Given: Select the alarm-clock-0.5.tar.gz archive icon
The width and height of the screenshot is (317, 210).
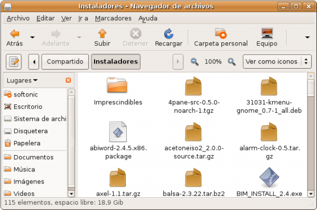Looking at the screenshot, I should coord(269,132).
